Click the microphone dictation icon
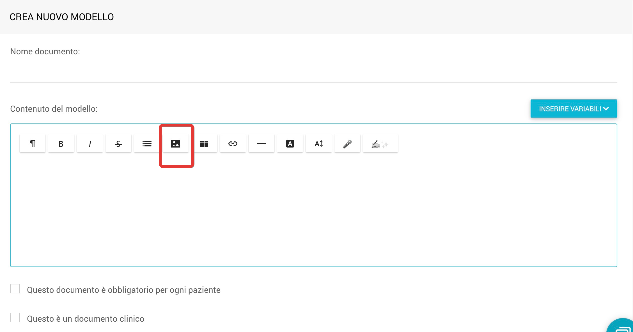The height and width of the screenshot is (332, 633). tap(347, 144)
